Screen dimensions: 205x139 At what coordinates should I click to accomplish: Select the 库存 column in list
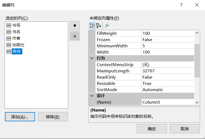coord(17,51)
